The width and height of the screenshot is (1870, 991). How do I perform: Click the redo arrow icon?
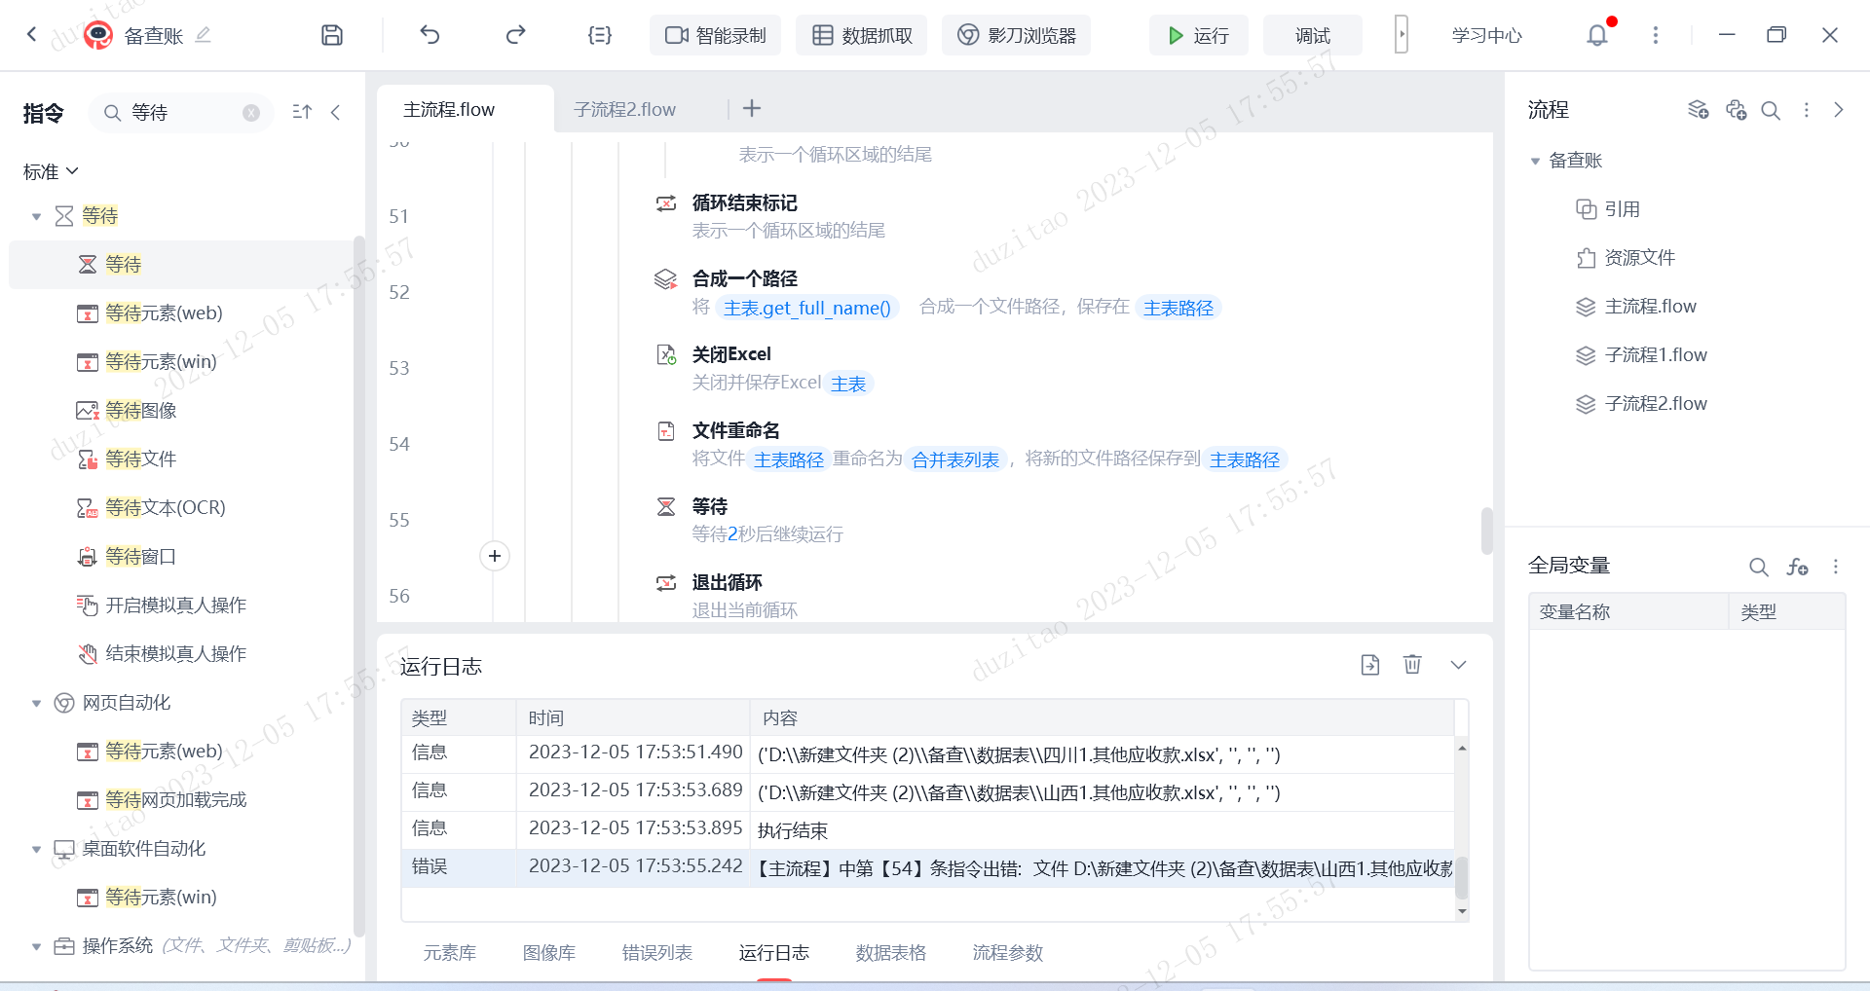tap(515, 35)
